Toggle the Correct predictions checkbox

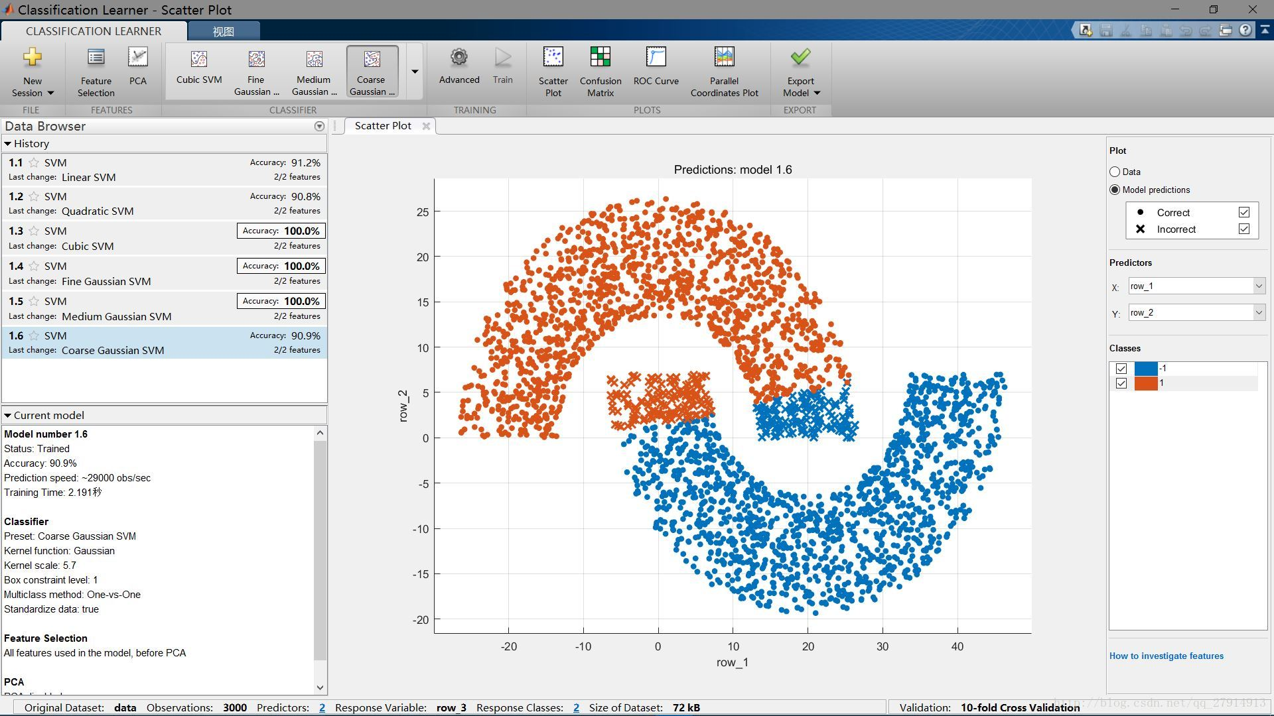point(1244,212)
